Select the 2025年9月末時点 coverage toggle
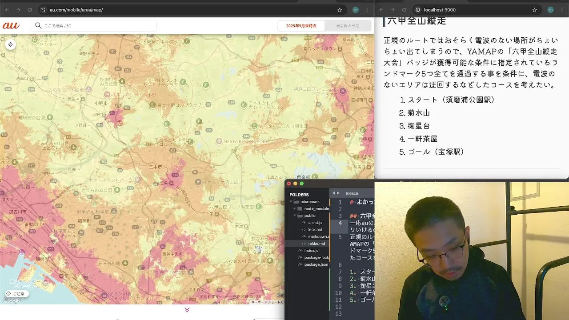The image size is (569, 320). coord(301,26)
